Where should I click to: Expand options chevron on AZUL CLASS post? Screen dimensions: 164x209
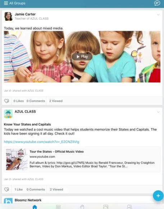158,112
